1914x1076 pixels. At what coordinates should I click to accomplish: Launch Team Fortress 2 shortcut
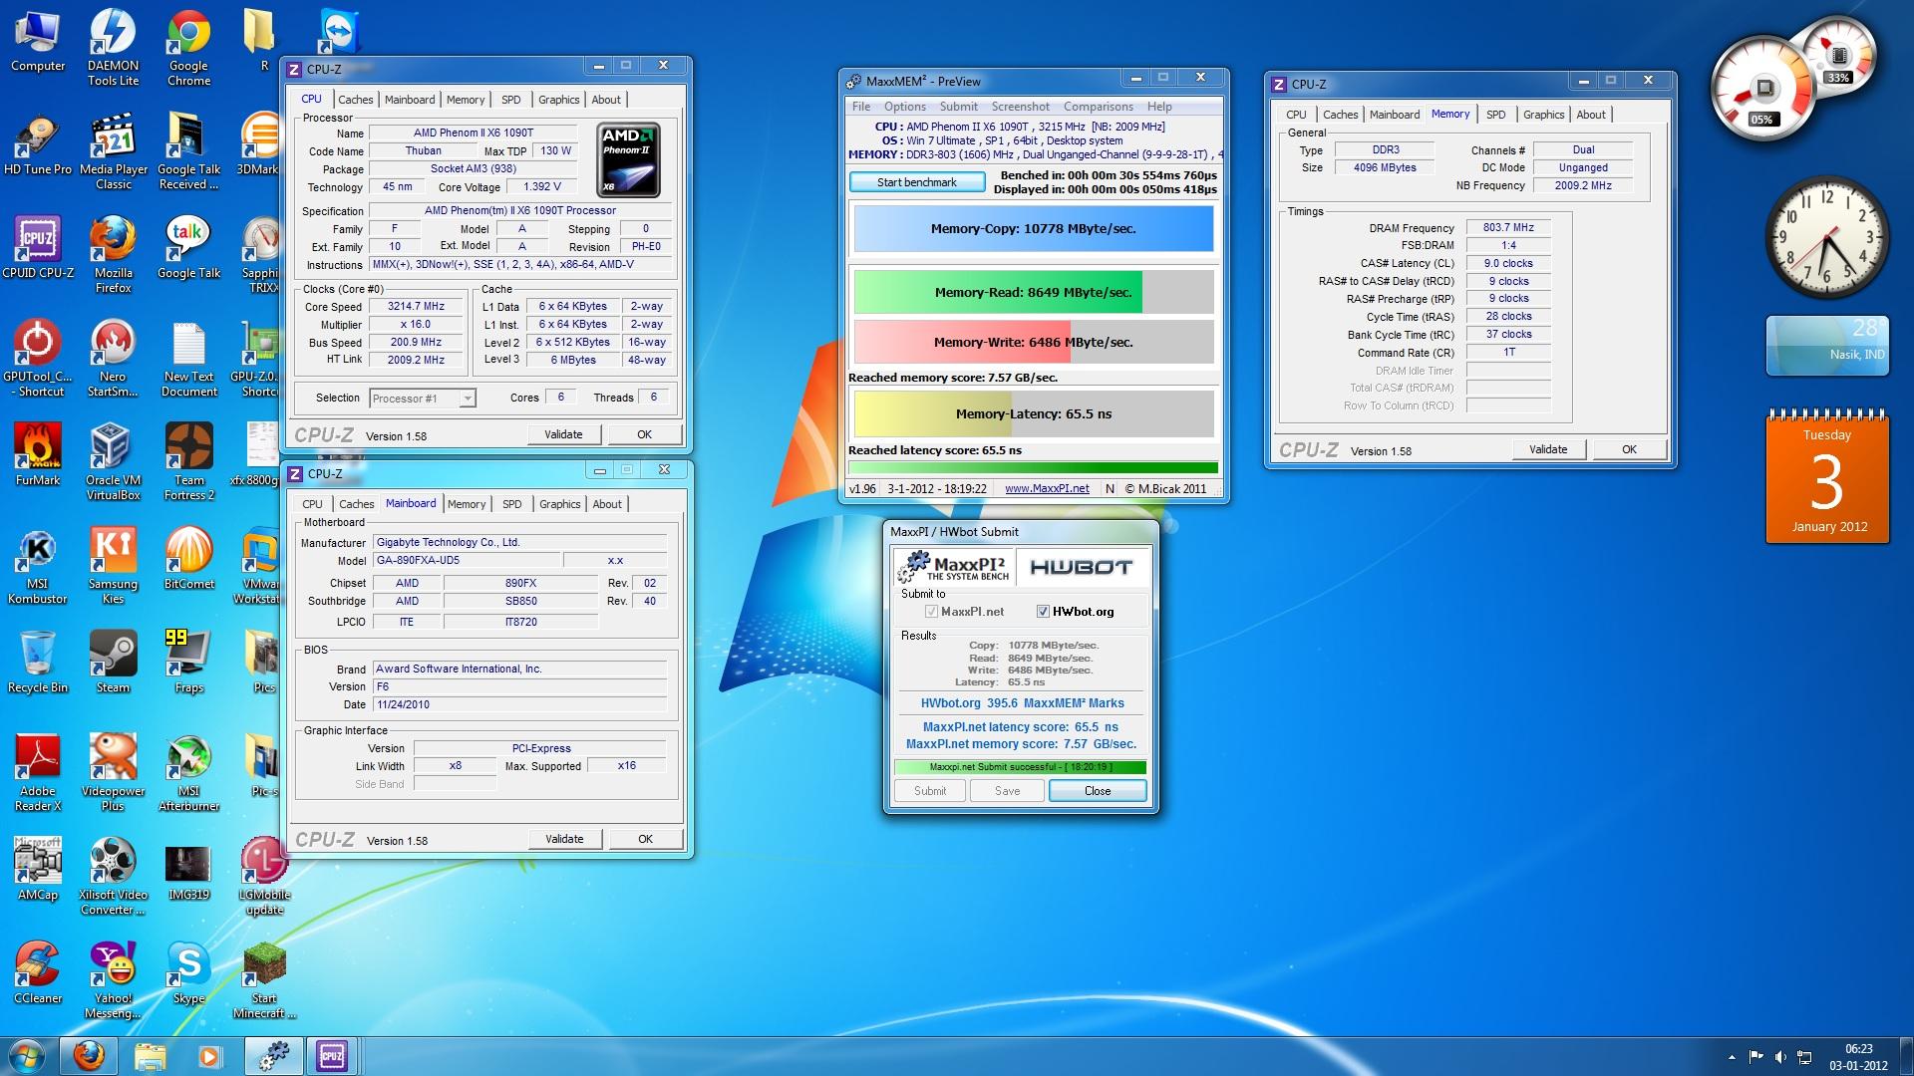point(189,462)
